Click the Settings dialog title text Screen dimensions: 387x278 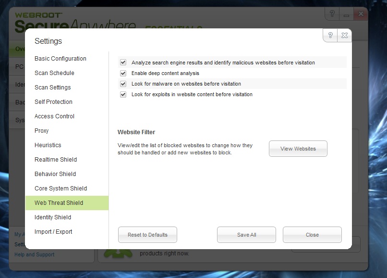tap(48, 41)
